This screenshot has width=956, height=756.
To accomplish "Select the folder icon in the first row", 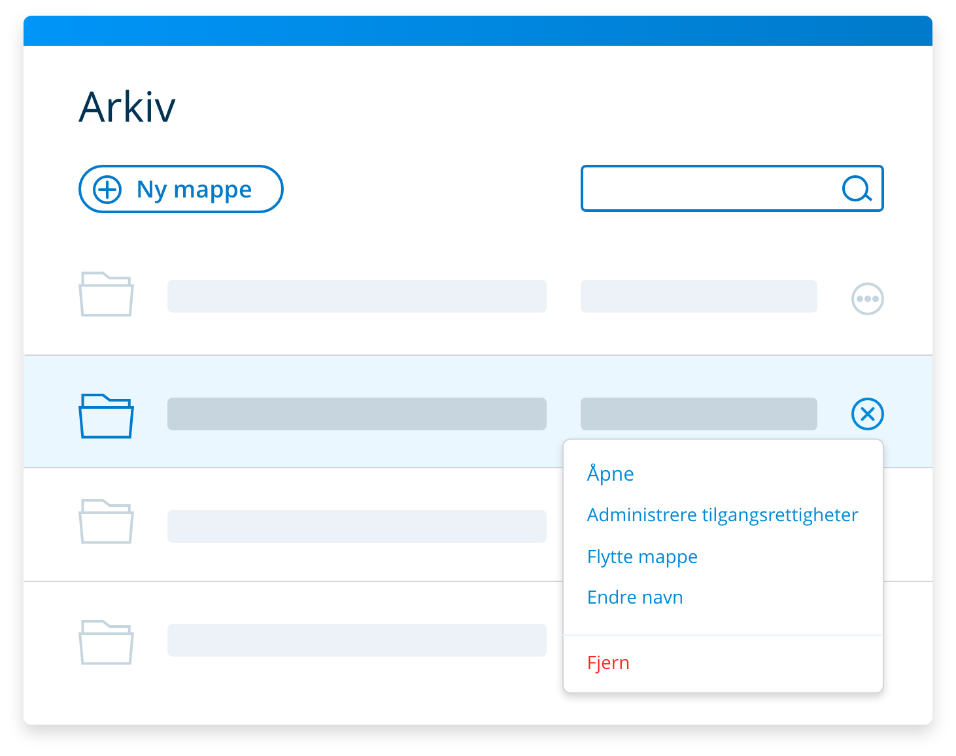I will [x=106, y=295].
